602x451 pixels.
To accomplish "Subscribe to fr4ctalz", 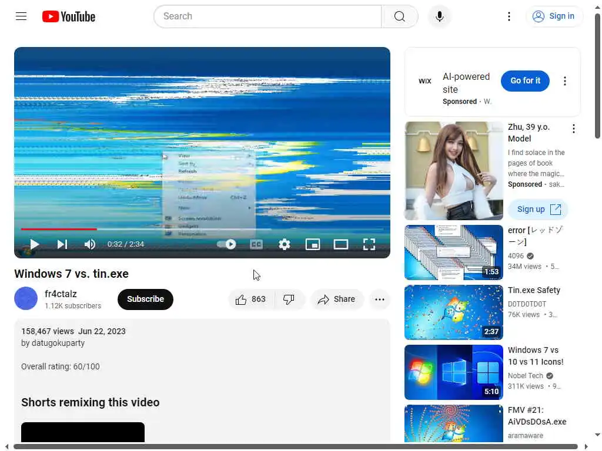I will tap(145, 299).
